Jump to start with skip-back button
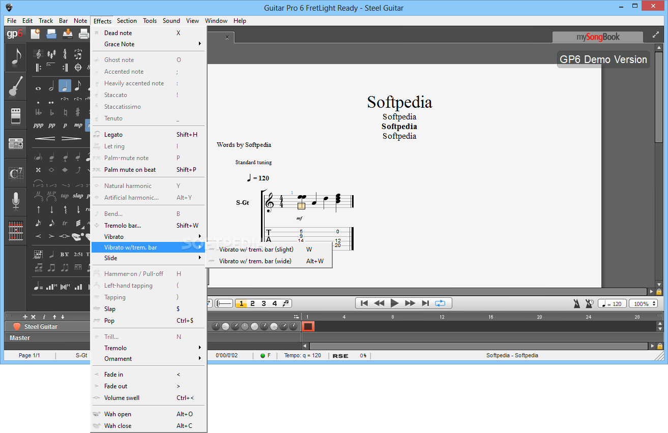Image resolution: width=668 pixels, height=433 pixels. (364, 303)
